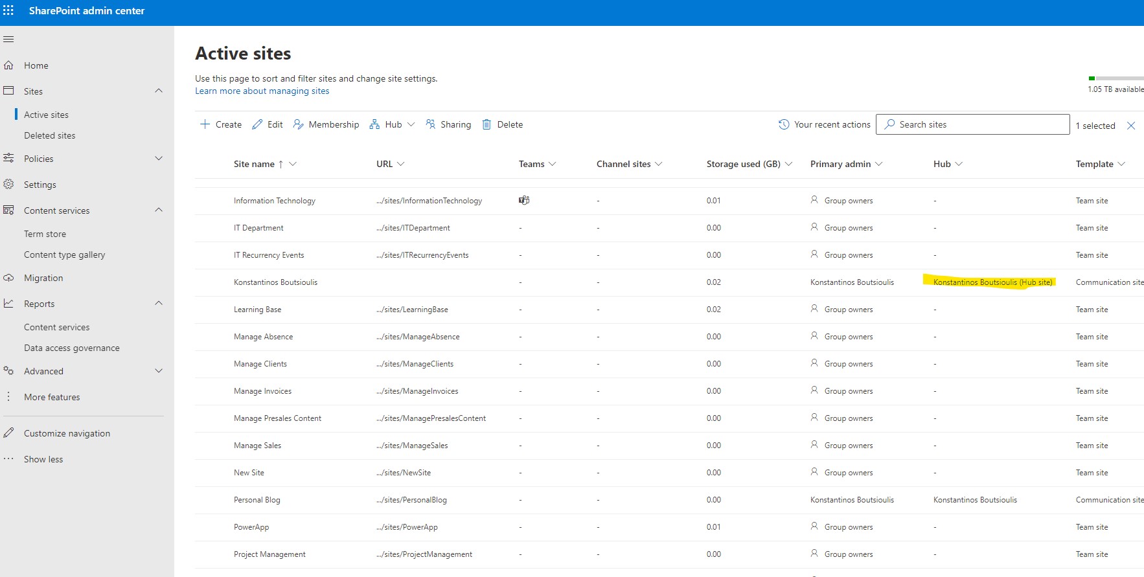The height and width of the screenshot is (577, 1144).
Task: Open Content services under Reports
Action: (x=56, y=327)
